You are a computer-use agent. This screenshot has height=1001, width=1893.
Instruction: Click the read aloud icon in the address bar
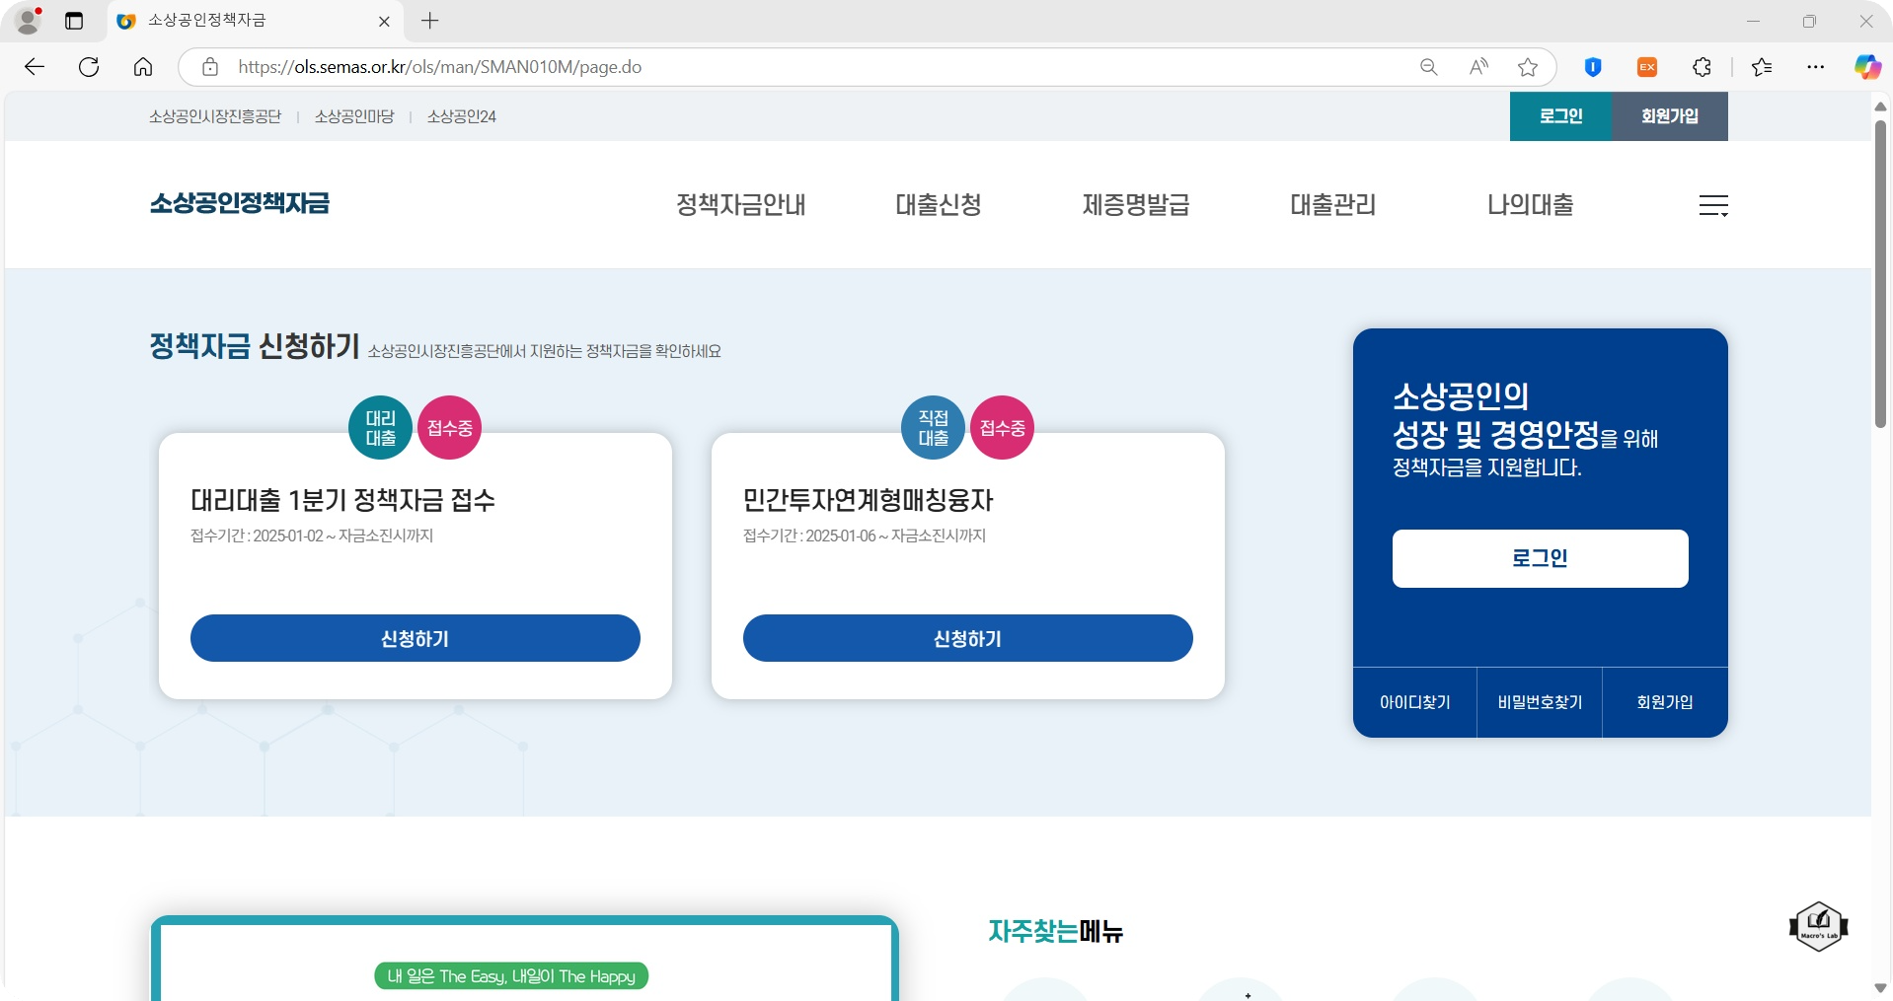[1478, 66]
